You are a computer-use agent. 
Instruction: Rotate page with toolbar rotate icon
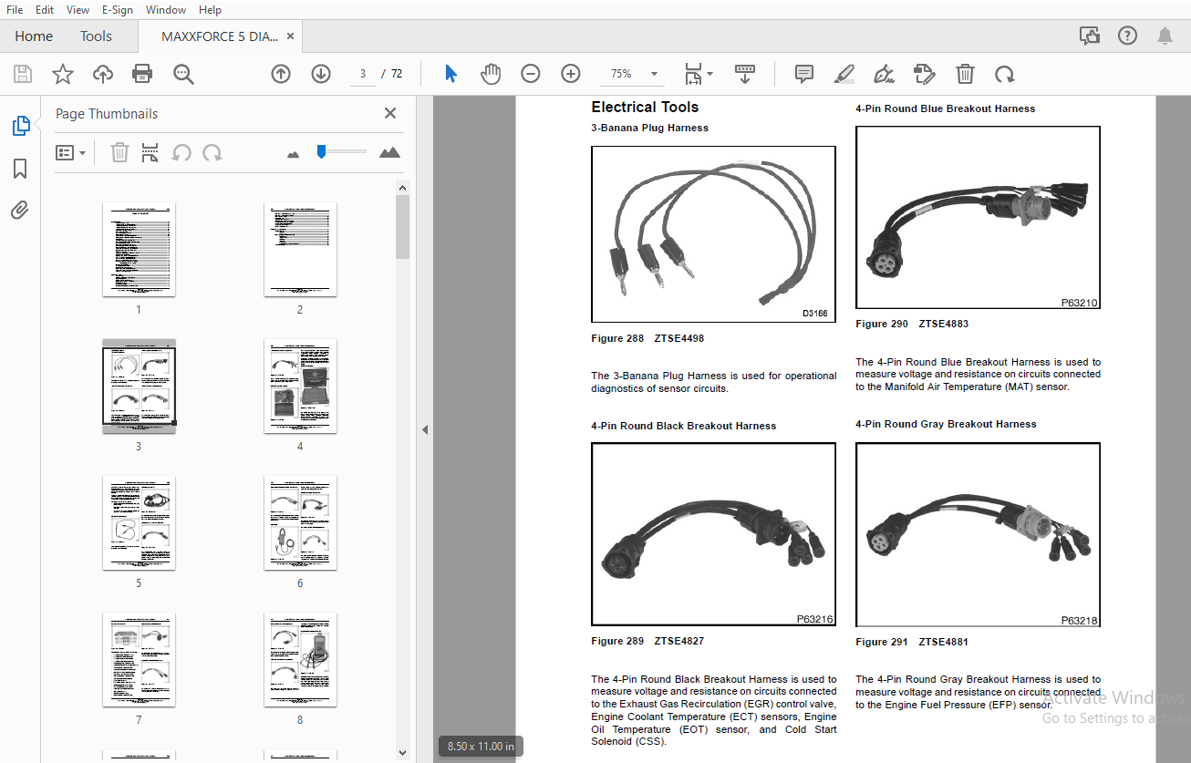tap(1005, 74)
